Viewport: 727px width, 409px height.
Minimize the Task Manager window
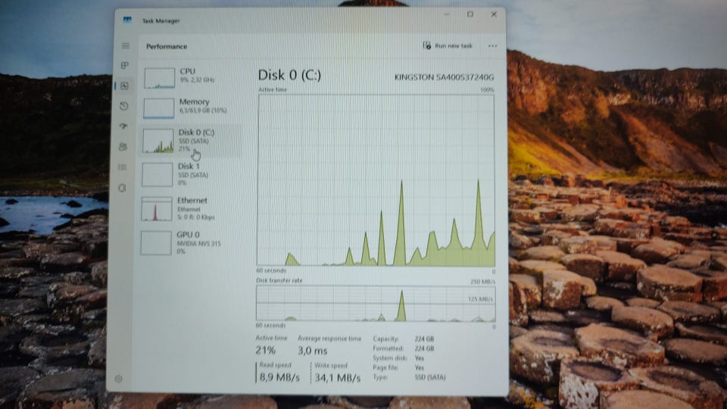coord(447,14)
